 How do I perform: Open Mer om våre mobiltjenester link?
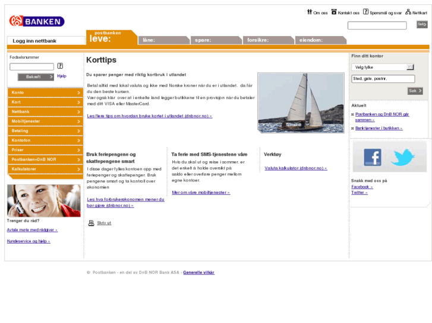pyautogui.click(x=201, y=193)
